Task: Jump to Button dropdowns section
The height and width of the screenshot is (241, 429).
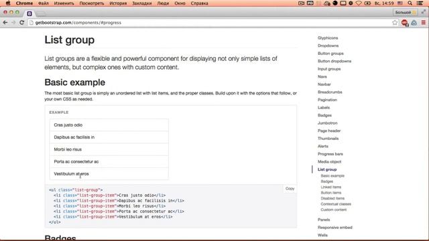Action: click(x=334, y=61)
